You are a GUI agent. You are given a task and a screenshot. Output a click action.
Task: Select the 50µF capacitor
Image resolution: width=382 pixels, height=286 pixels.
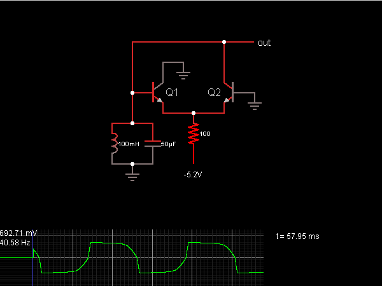[x=153, y=144]
